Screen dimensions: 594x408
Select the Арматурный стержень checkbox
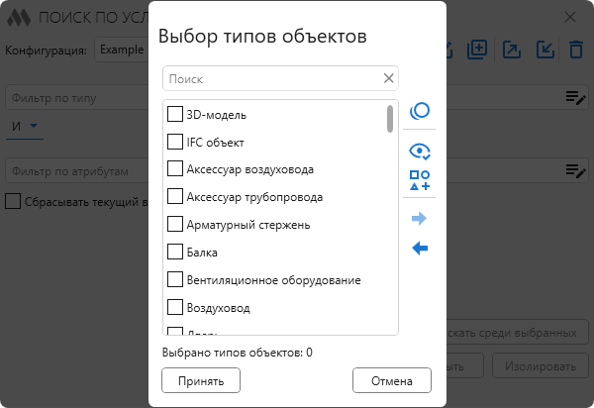(x=175, y=225)
